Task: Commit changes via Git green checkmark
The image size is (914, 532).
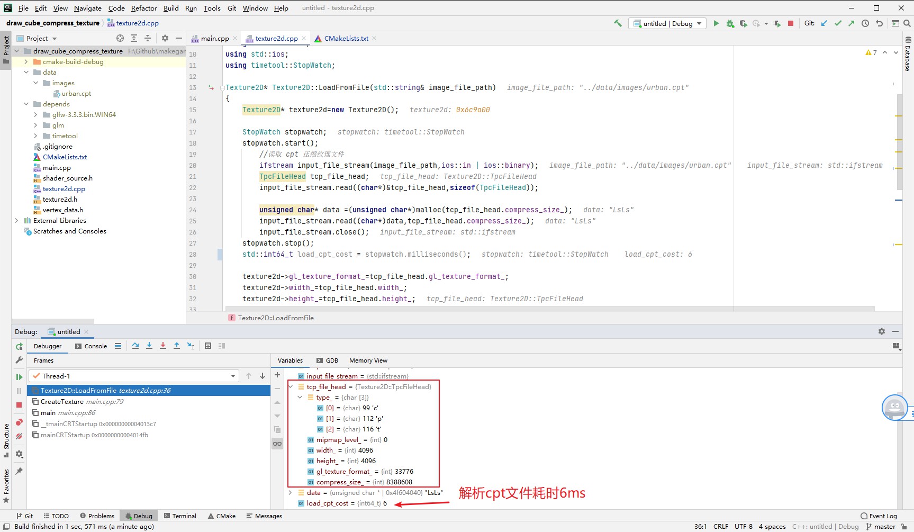Action: (838, 23)
